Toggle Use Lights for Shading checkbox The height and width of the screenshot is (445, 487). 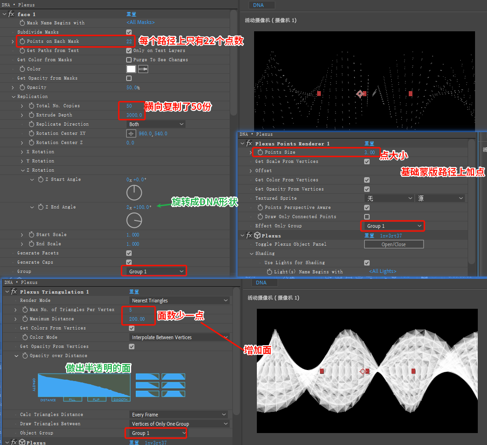(x=367, y=263)
